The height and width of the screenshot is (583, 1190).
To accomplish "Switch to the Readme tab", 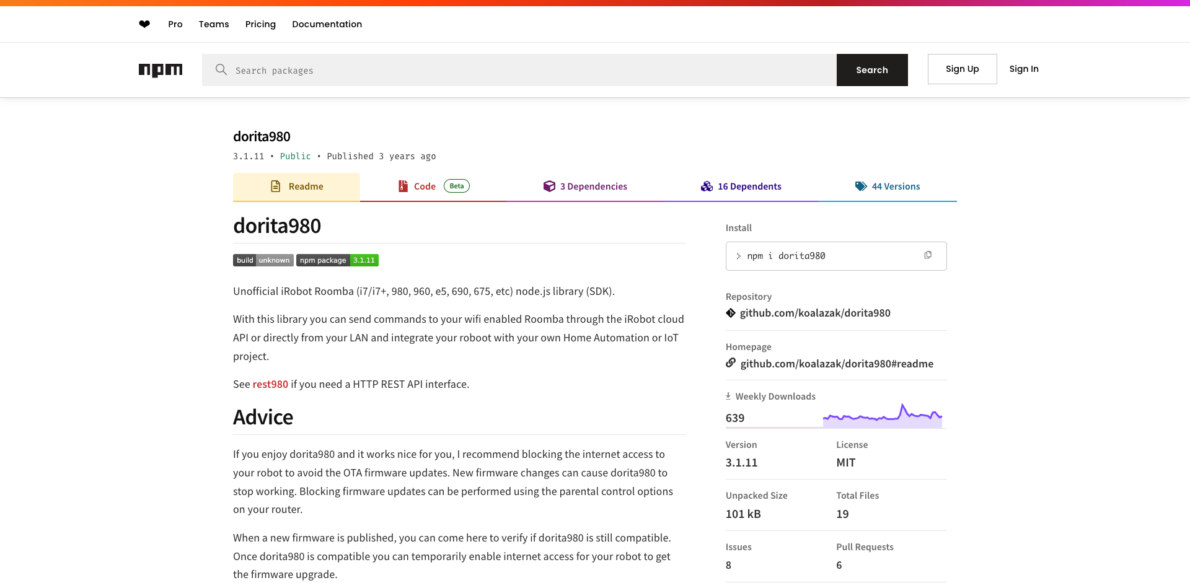I will (296, 186).
